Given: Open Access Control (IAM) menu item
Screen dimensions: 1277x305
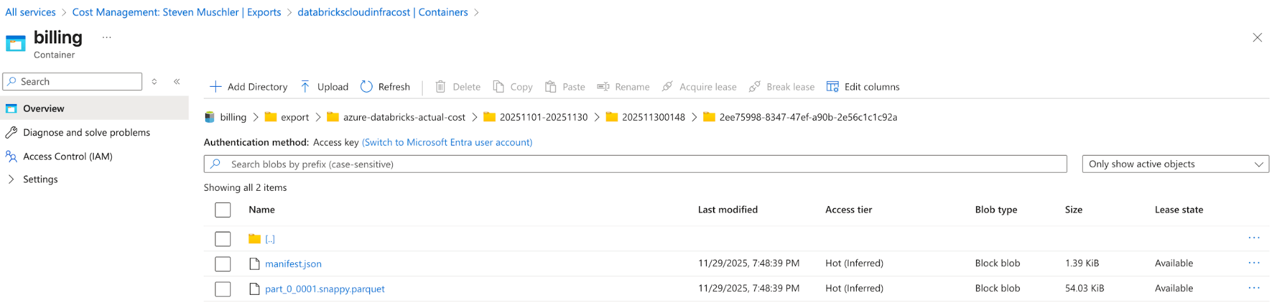Looking at the screenshot, I should [x=67, y=156].
